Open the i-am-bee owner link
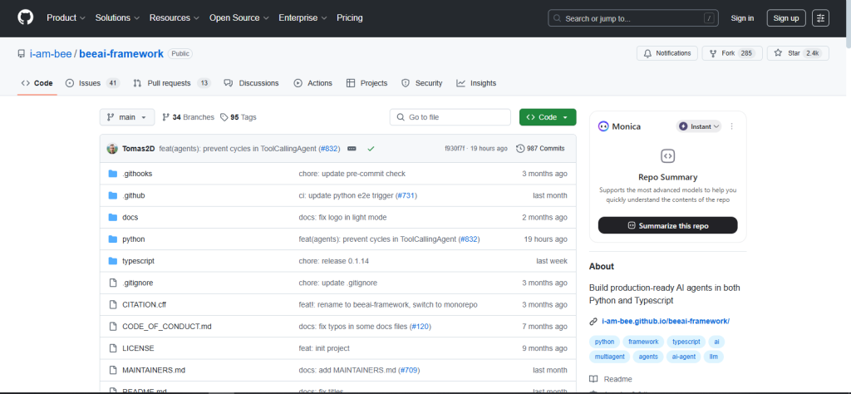The width and height of the screenshot is (851, 394). (51, 54)
